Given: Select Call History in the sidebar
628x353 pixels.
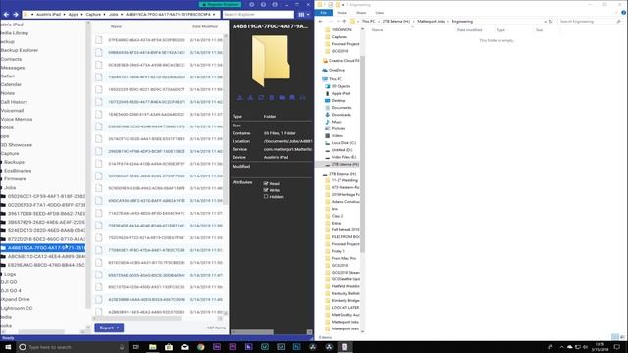Looking at the screenshot, I should tap(14, 102).
